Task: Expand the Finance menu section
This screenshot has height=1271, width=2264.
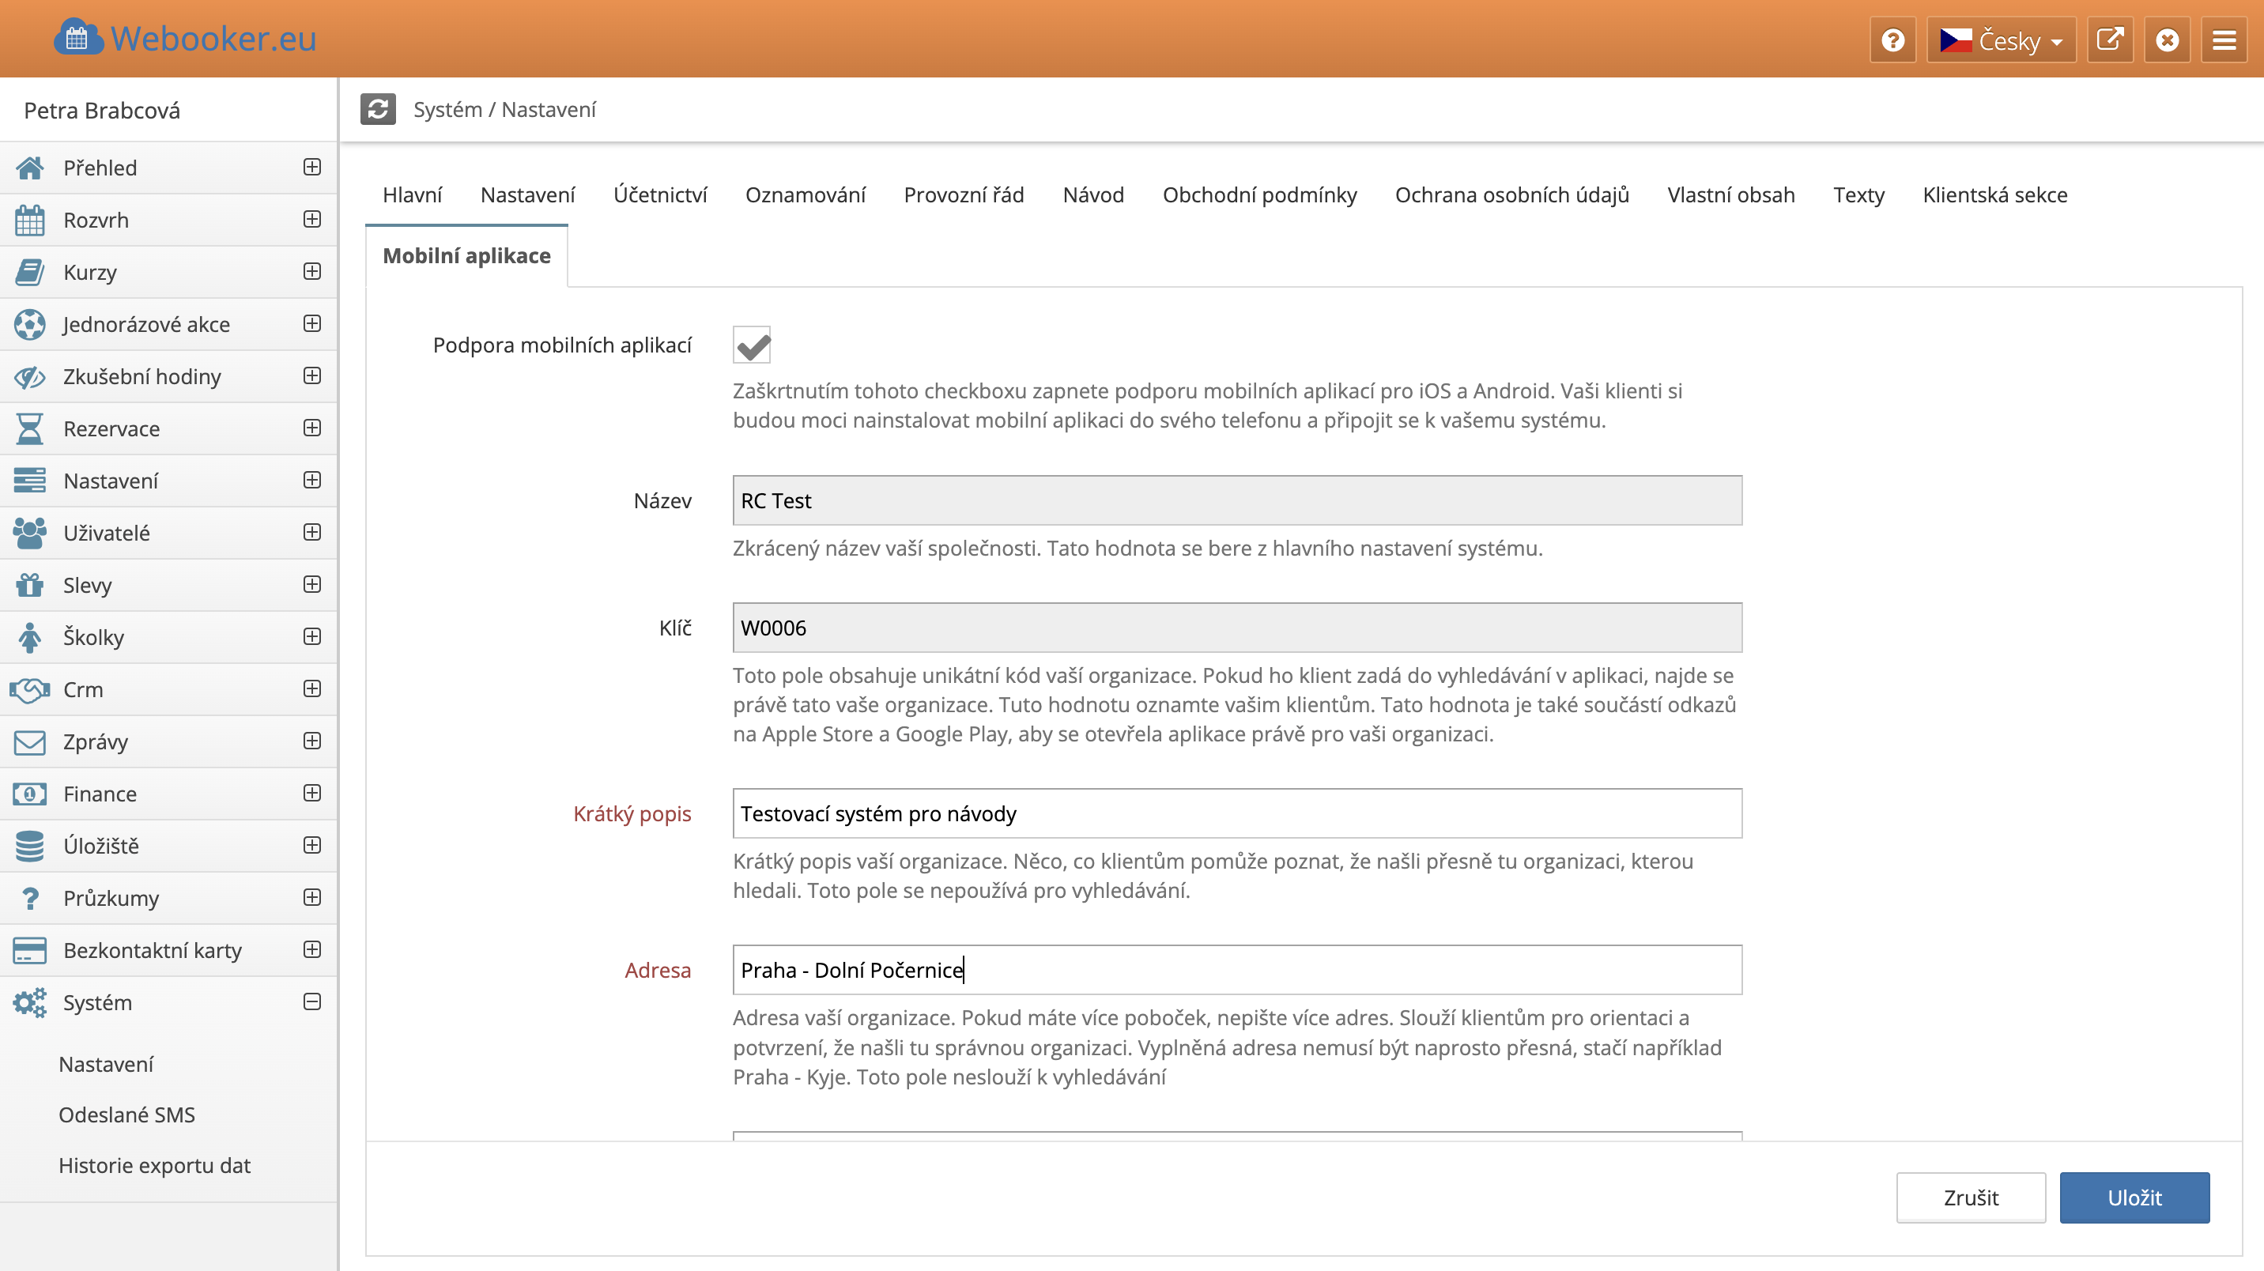Action: click(x=312, y=794)
